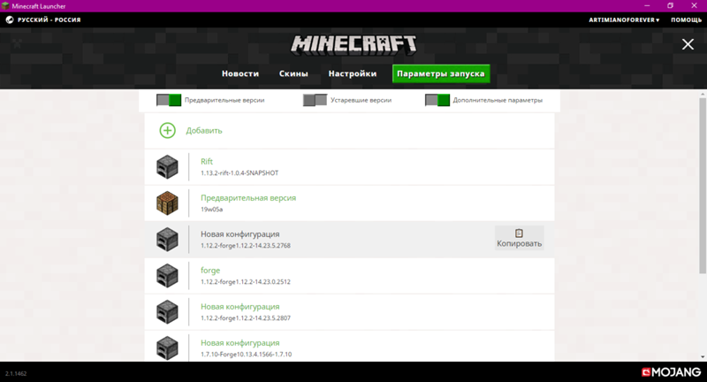Click the vertical scrollbar thumb
Screen dimensions: 707x382
click(703, 186)
